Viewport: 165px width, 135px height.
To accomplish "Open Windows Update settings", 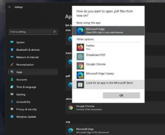I will (33, 117).
